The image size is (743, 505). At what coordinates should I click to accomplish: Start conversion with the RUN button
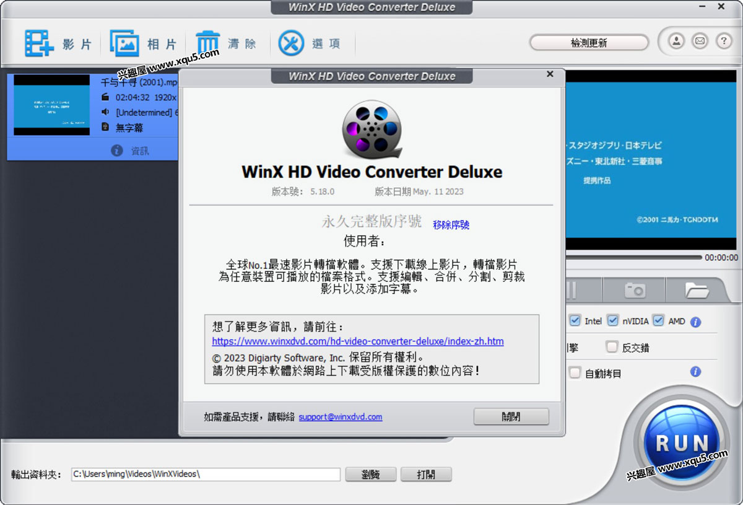tap(682, 442)
